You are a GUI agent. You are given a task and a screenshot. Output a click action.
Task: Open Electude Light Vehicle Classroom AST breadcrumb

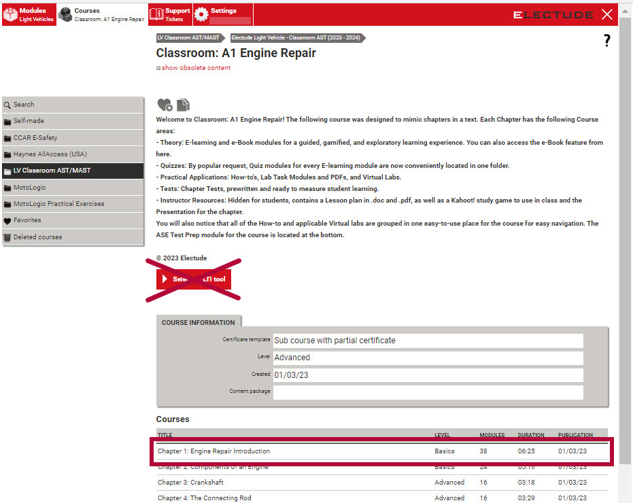pyautogui.click(x=298, y=37)
